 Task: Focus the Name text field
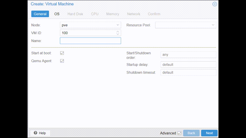(90, 41)
